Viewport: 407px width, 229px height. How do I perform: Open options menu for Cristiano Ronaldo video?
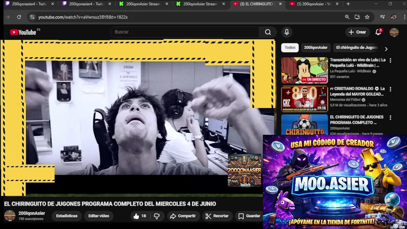(x=390, y=89)
